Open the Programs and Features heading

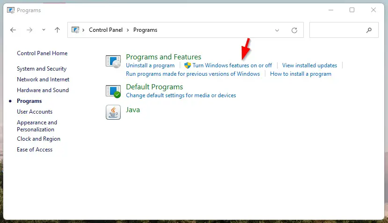tap(163, 57)
